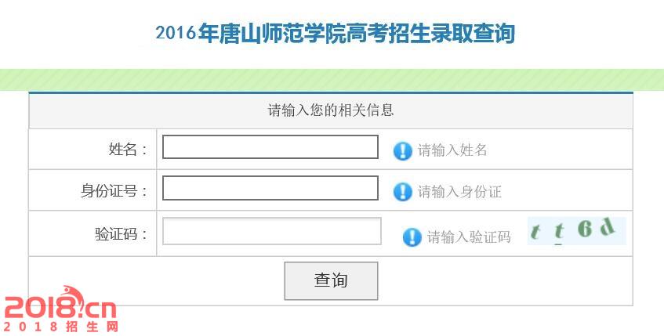Screen dimensions: 664x336
Task: Focus the 姓名 name input field
Action: 270,147
